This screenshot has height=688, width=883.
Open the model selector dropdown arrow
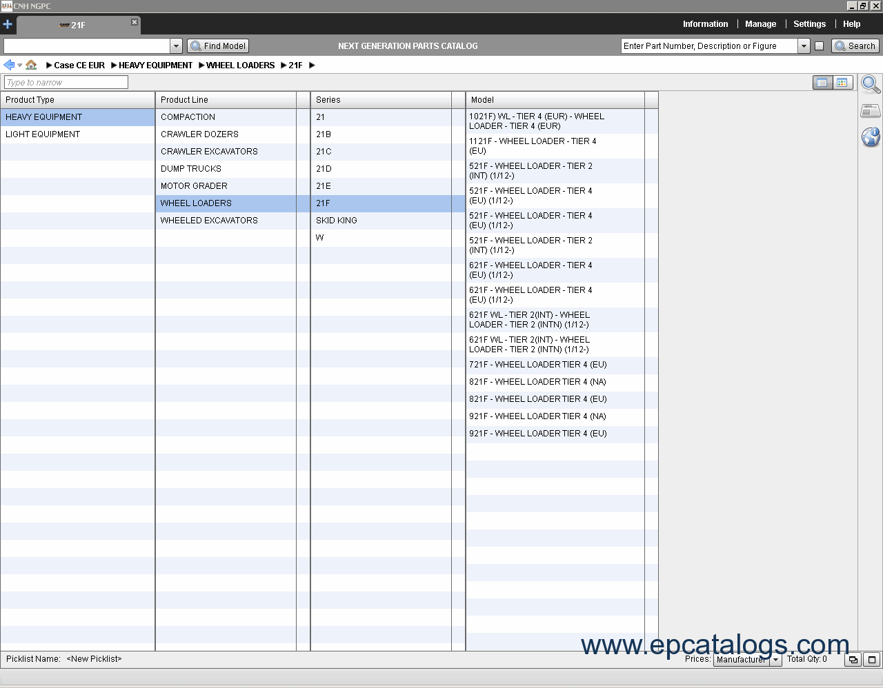[176, 46]
